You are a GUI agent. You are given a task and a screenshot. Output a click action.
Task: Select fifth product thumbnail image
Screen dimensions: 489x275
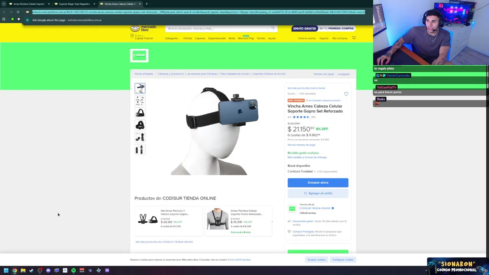point(140,137)
